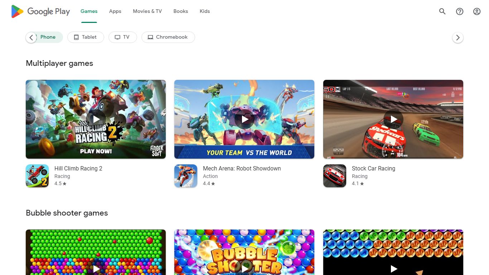Show previous chips with left chevron

pyautogui.click(x=31, y=38)
